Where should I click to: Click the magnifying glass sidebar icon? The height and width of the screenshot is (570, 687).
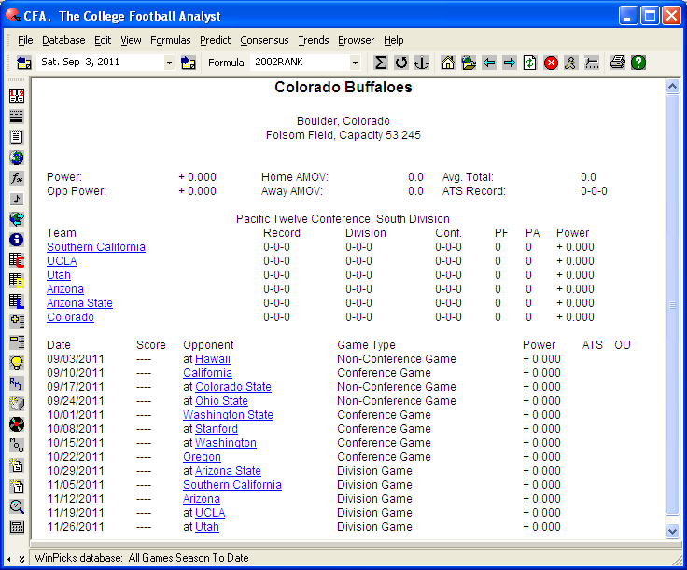click(x=17, y=507)
